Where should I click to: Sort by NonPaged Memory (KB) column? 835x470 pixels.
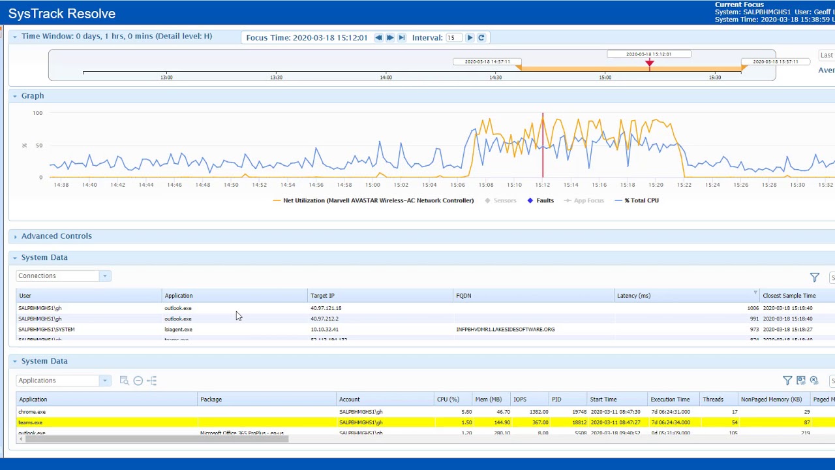(x=774, y=399)
